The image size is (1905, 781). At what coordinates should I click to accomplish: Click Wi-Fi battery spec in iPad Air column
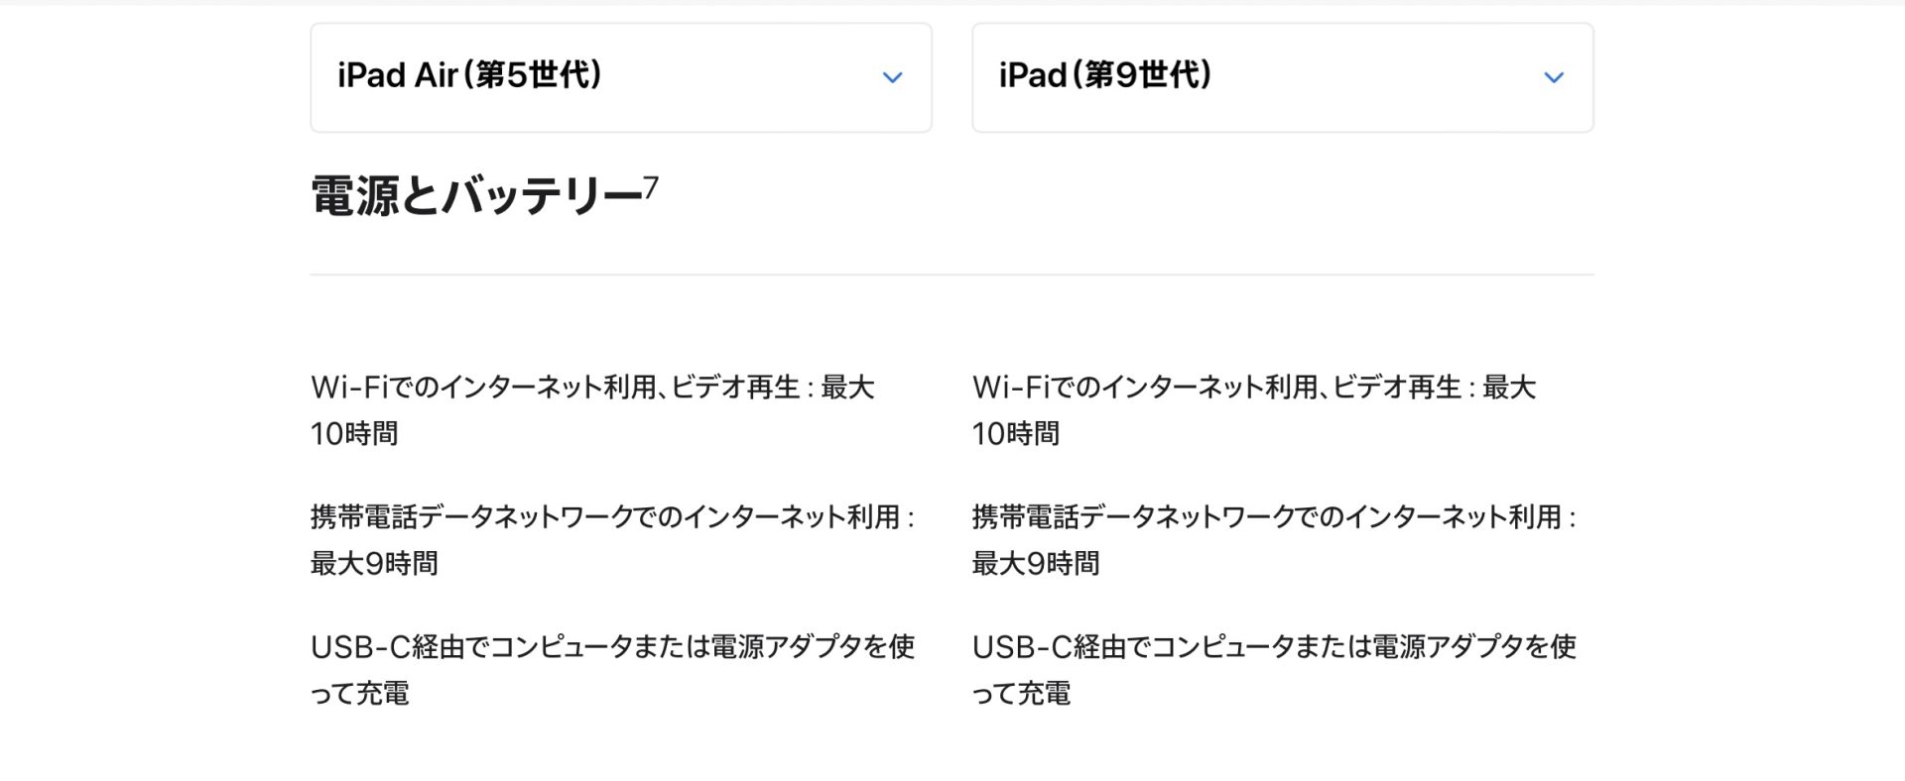click(591, 388)
